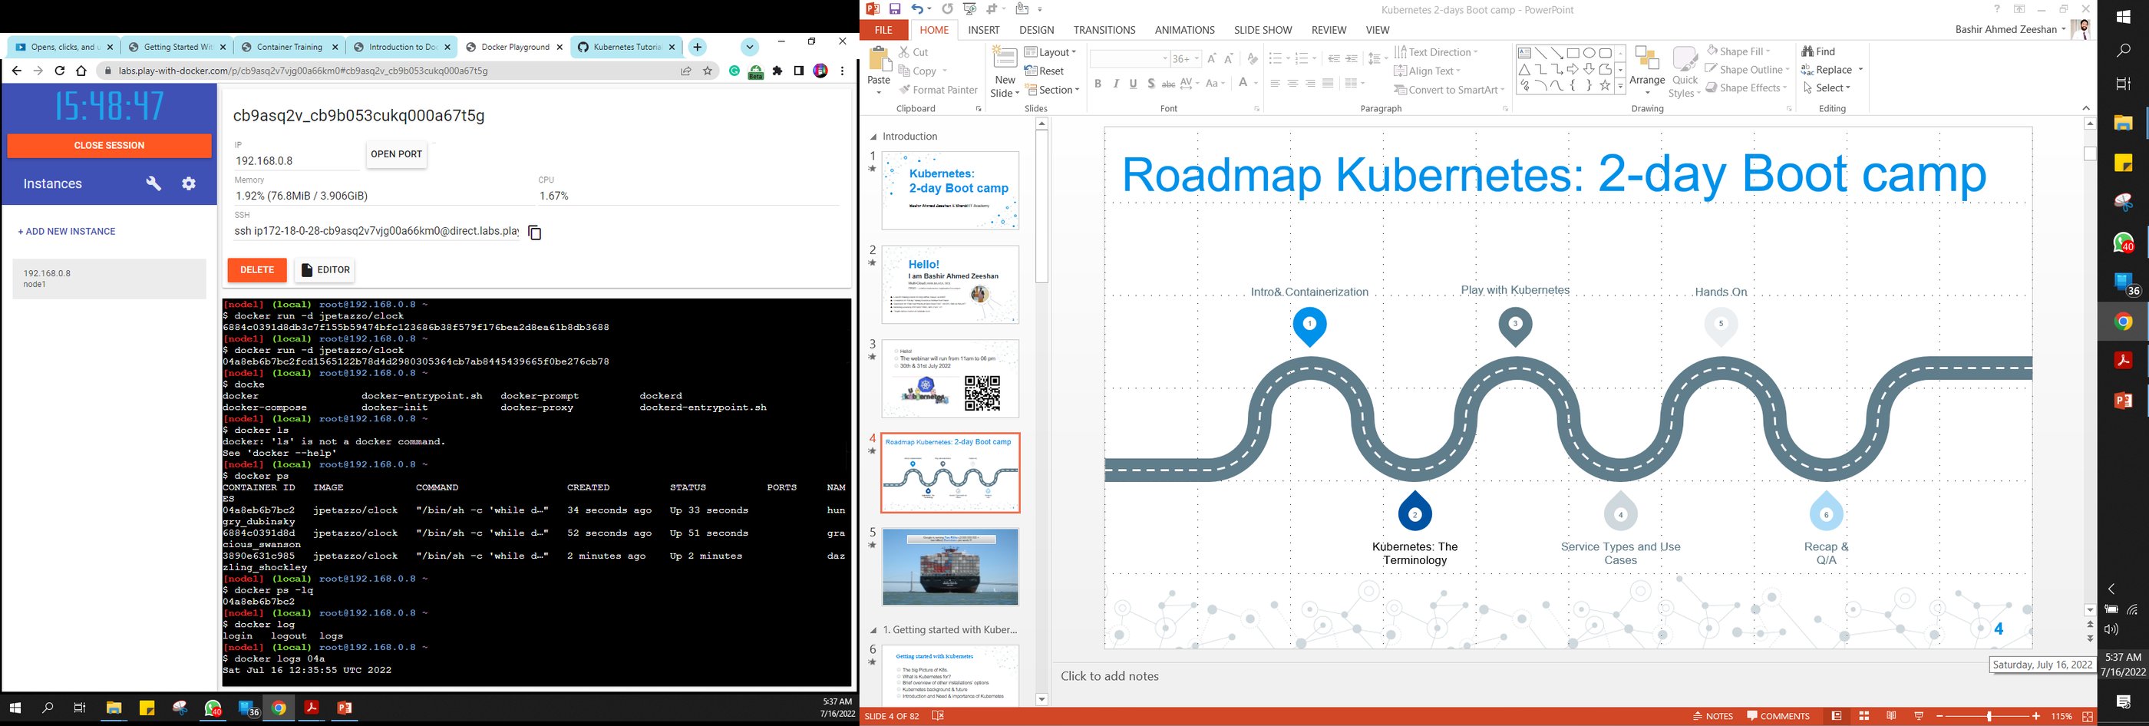Click the Repeat icon in Quick Access Toolbar
2149x726 pixels.
[x=948, y=9]
